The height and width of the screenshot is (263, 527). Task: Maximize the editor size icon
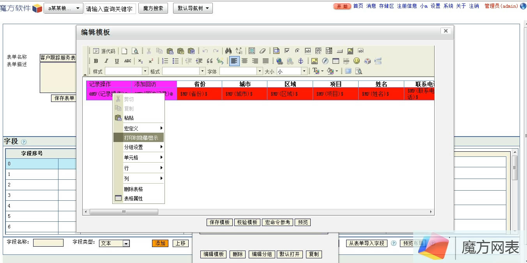click(348, 71)
